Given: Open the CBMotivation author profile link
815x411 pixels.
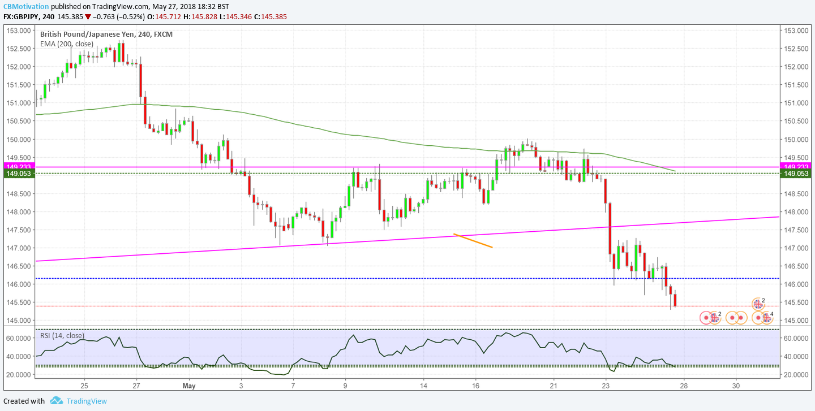Looking at the screenshot, I should point(25,6).
